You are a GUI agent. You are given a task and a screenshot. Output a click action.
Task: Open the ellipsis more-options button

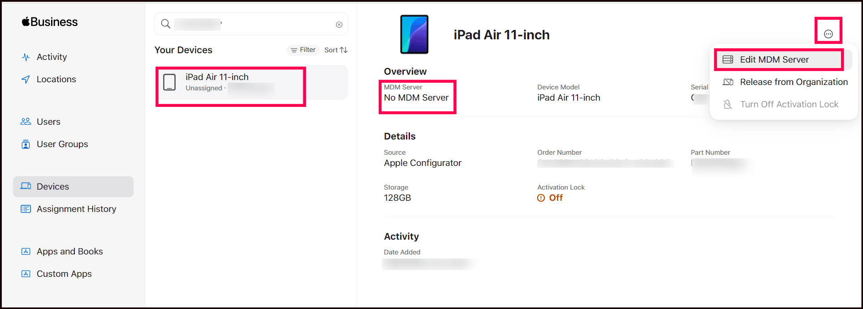(828, 34)
